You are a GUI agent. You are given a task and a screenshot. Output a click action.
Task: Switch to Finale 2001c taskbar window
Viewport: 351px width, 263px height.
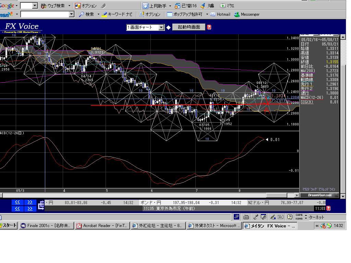click(46, 226)
